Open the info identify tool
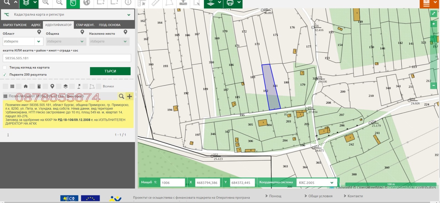 pos(128,3)
